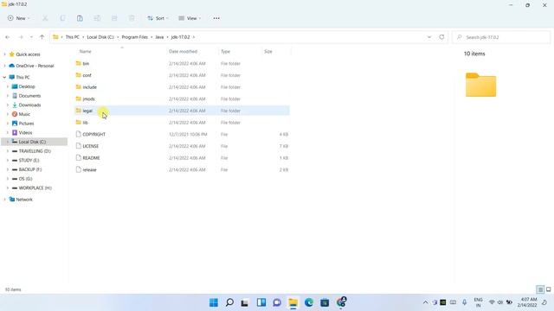Click Local Disk (C:) breadcrumb segment

(x=100, y=37)
